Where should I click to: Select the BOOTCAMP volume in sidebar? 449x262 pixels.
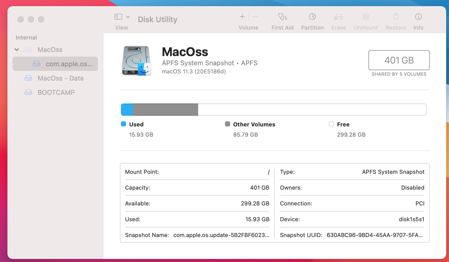click(x=55, y=92)
